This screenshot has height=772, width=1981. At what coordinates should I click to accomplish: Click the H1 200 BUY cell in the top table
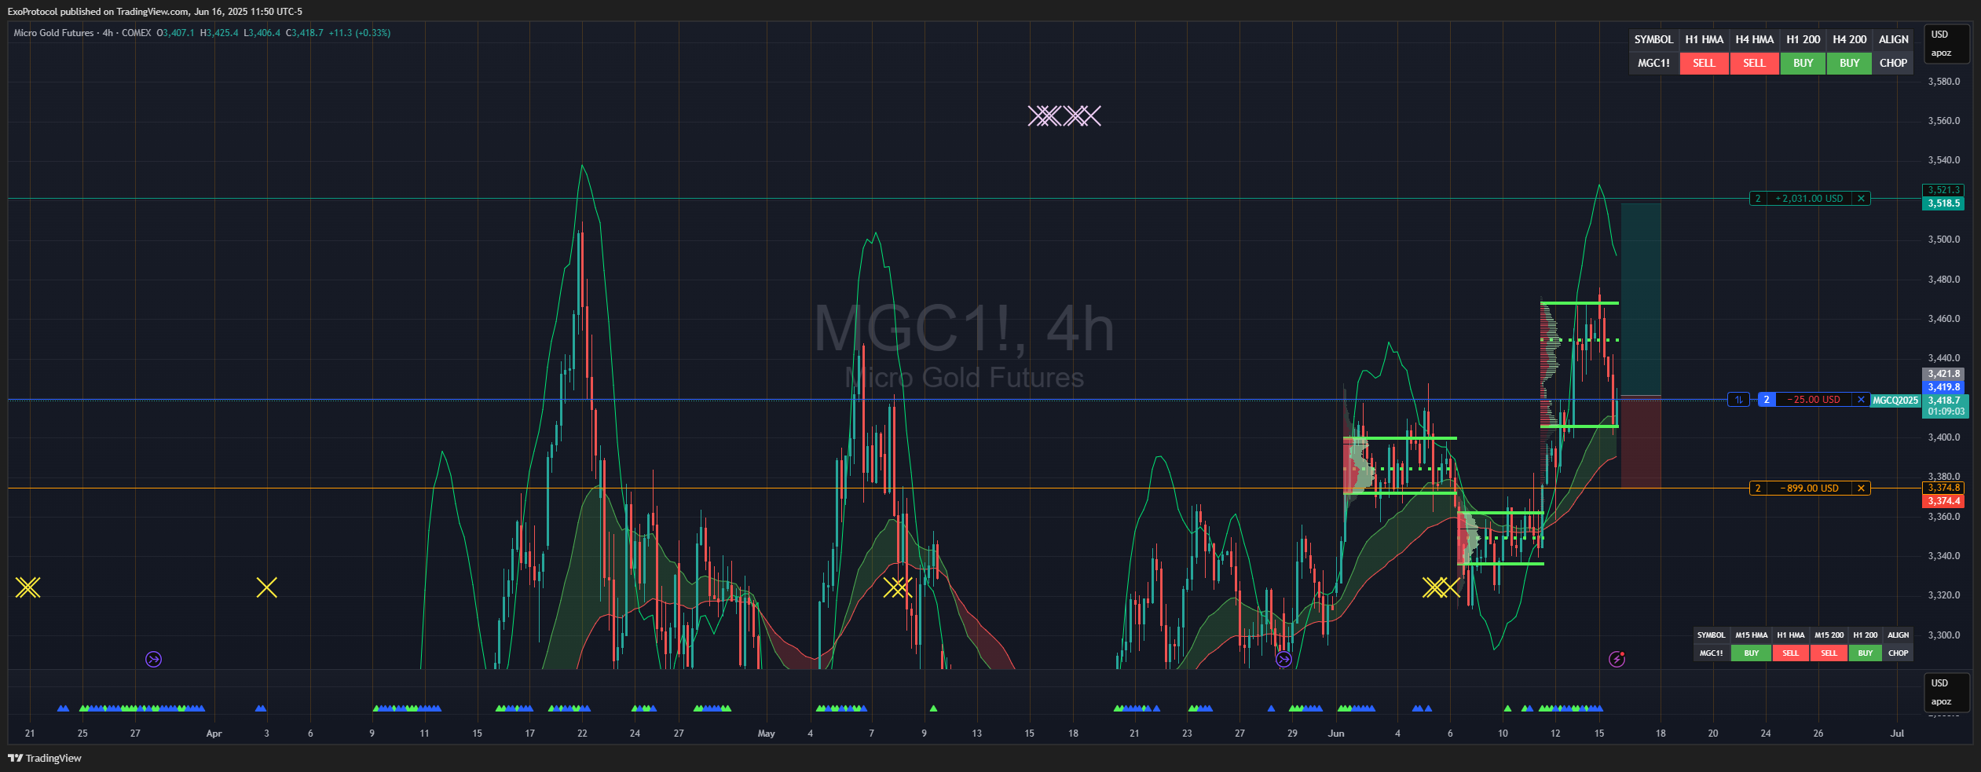coord(1803,63)
